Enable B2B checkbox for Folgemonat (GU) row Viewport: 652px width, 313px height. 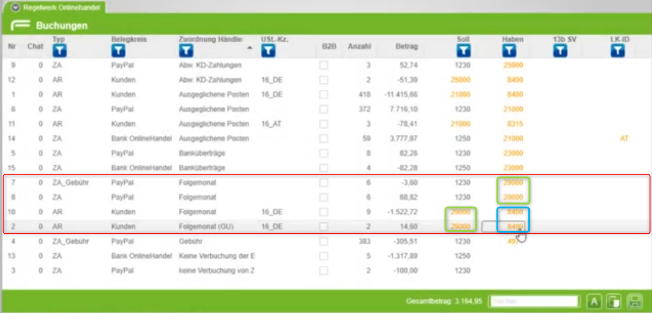(x=323, y=226)
